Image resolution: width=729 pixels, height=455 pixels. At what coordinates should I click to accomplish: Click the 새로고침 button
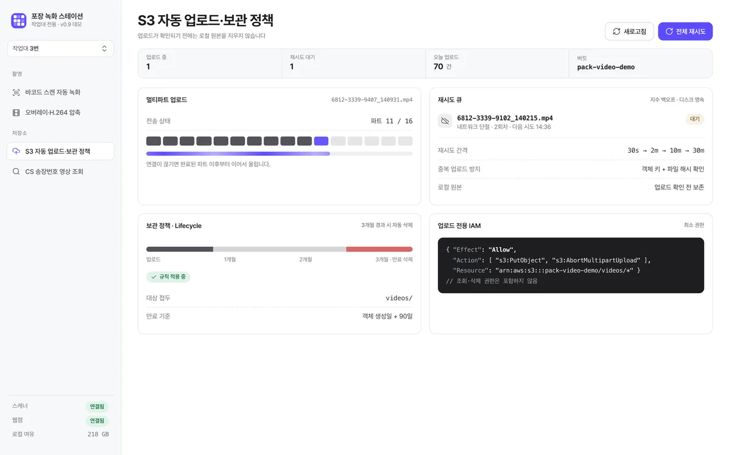pos(629,32)
